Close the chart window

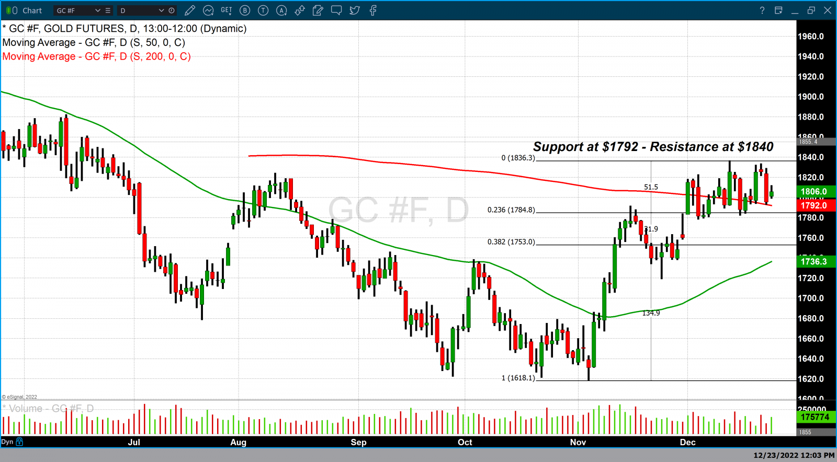[x=828, y=10]
